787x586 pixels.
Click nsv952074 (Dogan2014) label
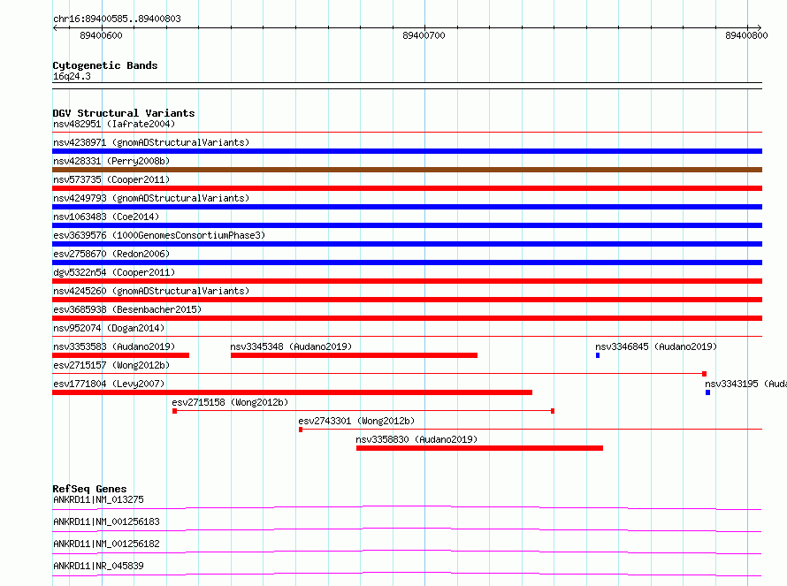(109, 328)
